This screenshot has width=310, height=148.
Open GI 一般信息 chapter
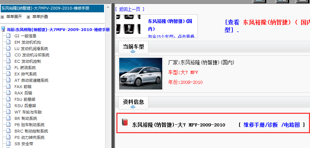pos(25,36)
